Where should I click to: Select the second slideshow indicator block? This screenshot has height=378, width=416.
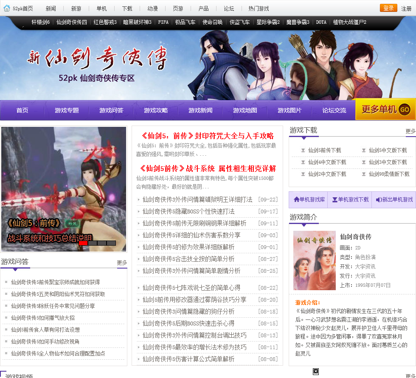click(93, 243)
